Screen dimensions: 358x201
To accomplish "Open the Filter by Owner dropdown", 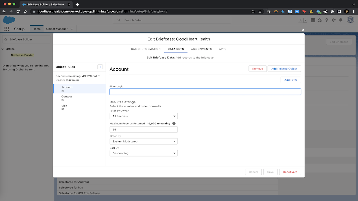I will pos(143,116).
